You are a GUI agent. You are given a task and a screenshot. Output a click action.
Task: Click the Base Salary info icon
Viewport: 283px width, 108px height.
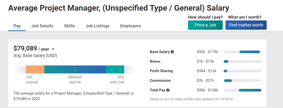click(x=172, y=52)
